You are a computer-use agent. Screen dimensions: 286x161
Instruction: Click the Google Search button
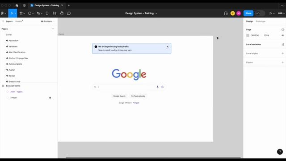[x=119, y=96]
